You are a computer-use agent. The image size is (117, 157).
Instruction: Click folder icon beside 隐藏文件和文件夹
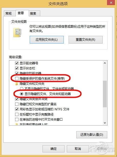pos(17,83)
